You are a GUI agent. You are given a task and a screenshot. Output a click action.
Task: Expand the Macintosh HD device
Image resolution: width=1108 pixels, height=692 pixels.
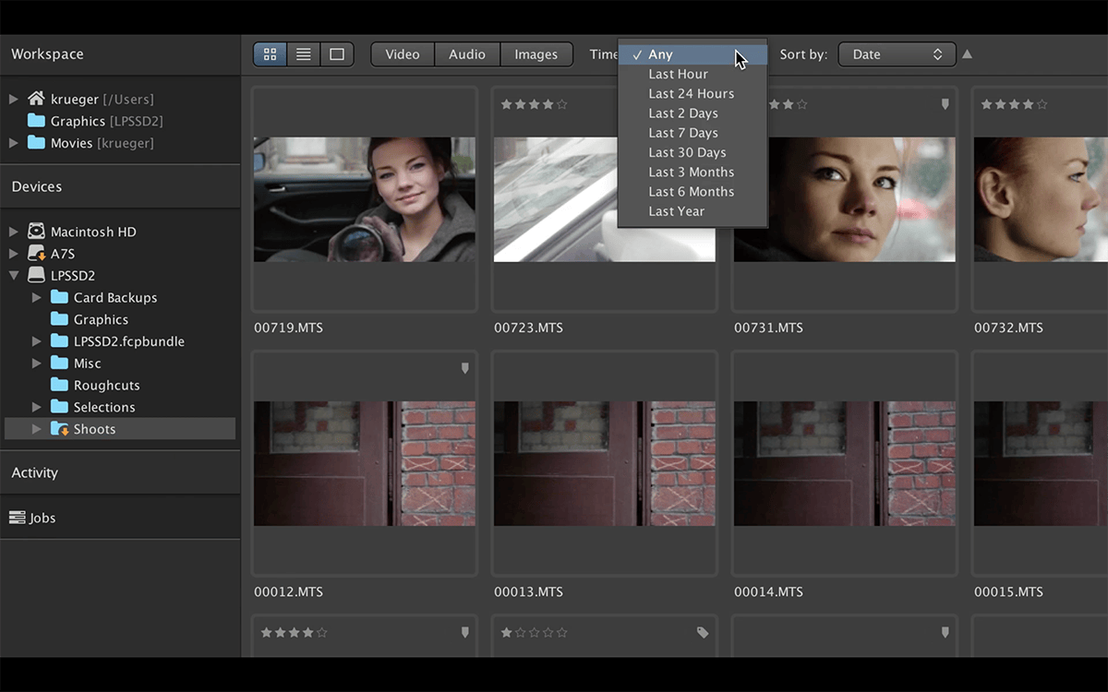(13, 232)
